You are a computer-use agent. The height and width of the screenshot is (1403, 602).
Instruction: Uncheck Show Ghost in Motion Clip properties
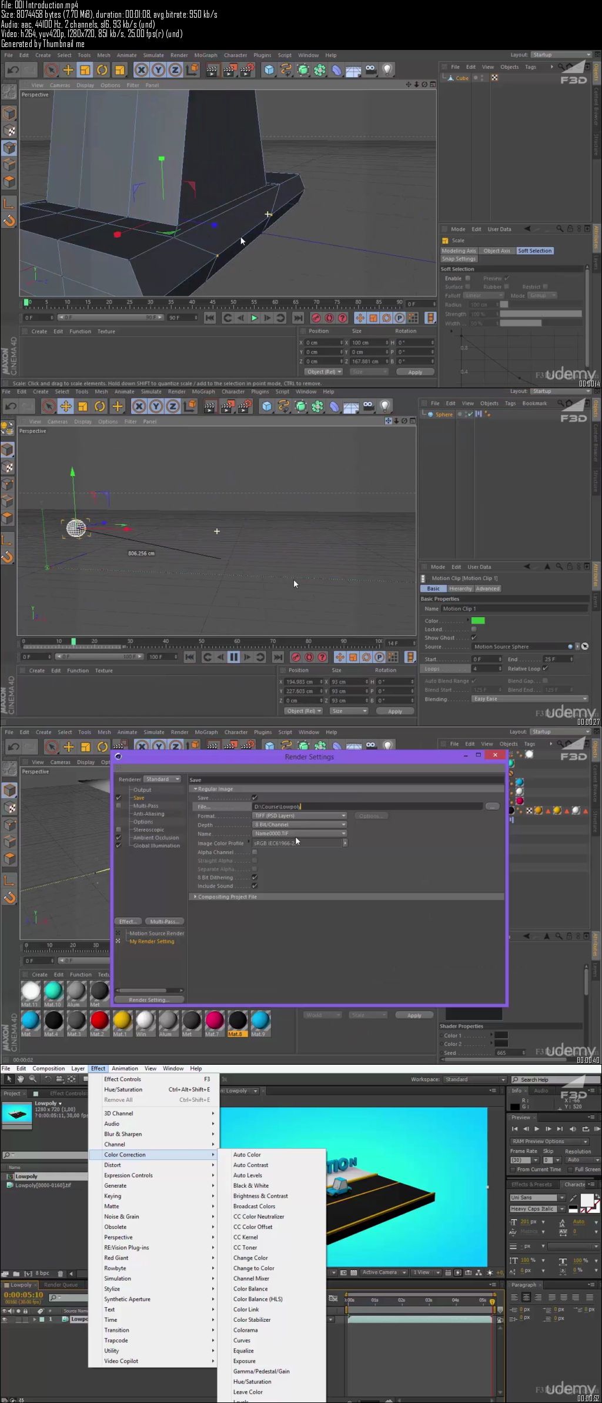(x=474, y=638)
